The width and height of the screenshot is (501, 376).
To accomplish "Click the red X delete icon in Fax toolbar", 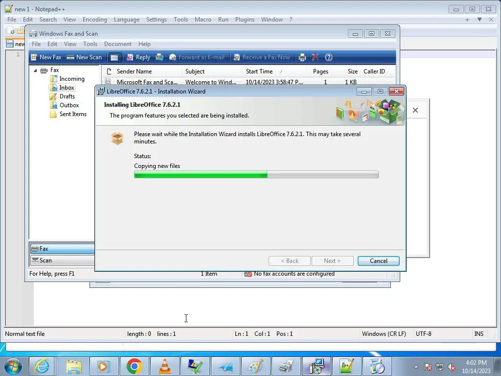I will [316, 57].
